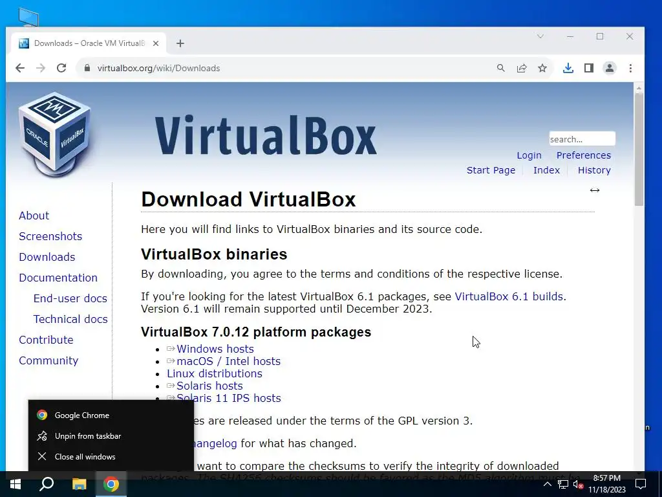The image size is (662, 497).
Task: Click the Chrome icon on the taskbar
Action: 111,484
